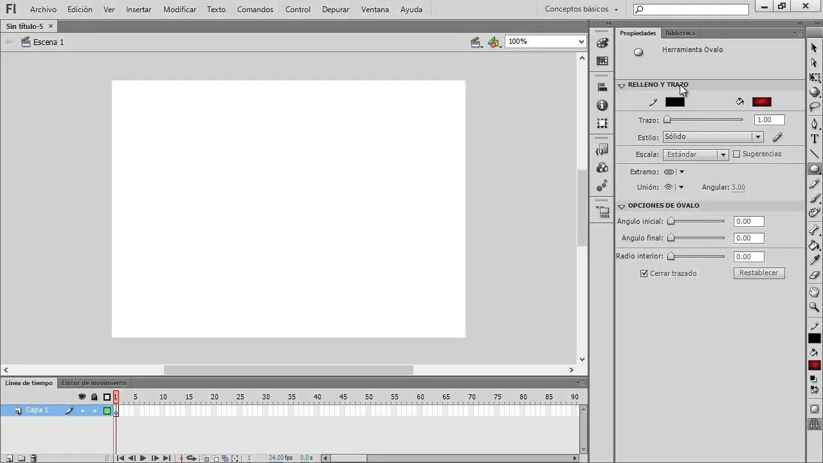Select the Line tool

click(814, 154)
